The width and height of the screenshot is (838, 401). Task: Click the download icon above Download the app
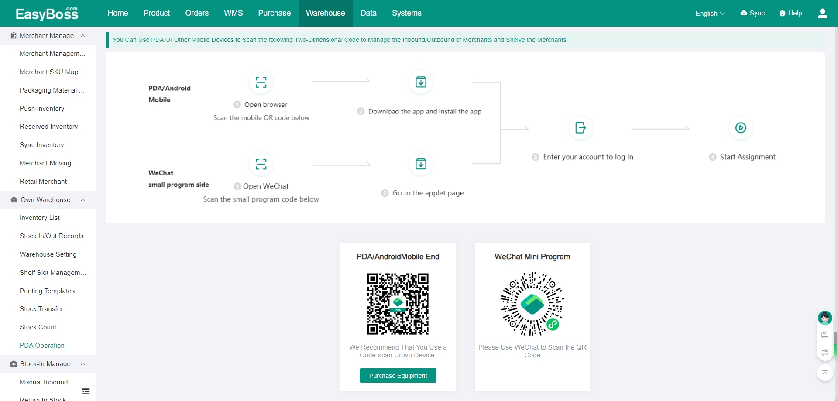click(421, 82)
